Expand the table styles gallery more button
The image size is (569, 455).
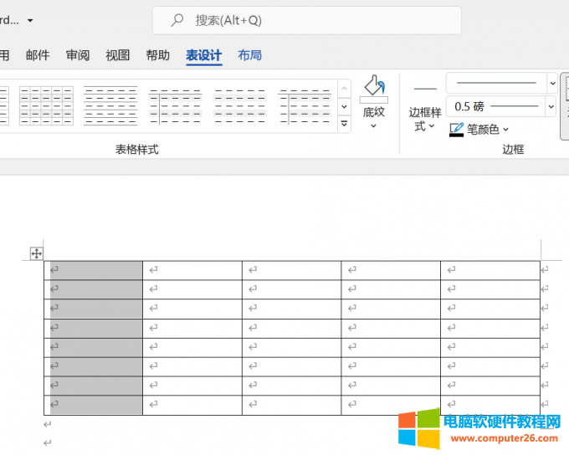[344, 124]
